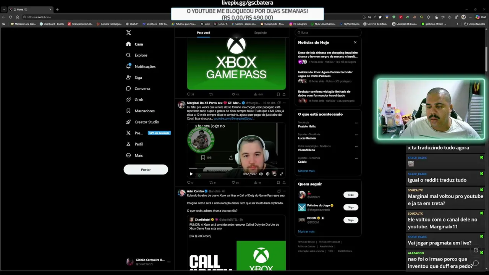489x275 pixels.
Task: Open the Explore sidebar item
Action: tap(136, 55)
